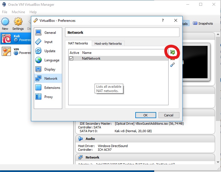
Task: Open the Proxy preferences section
Action: (x=48, y=97)
